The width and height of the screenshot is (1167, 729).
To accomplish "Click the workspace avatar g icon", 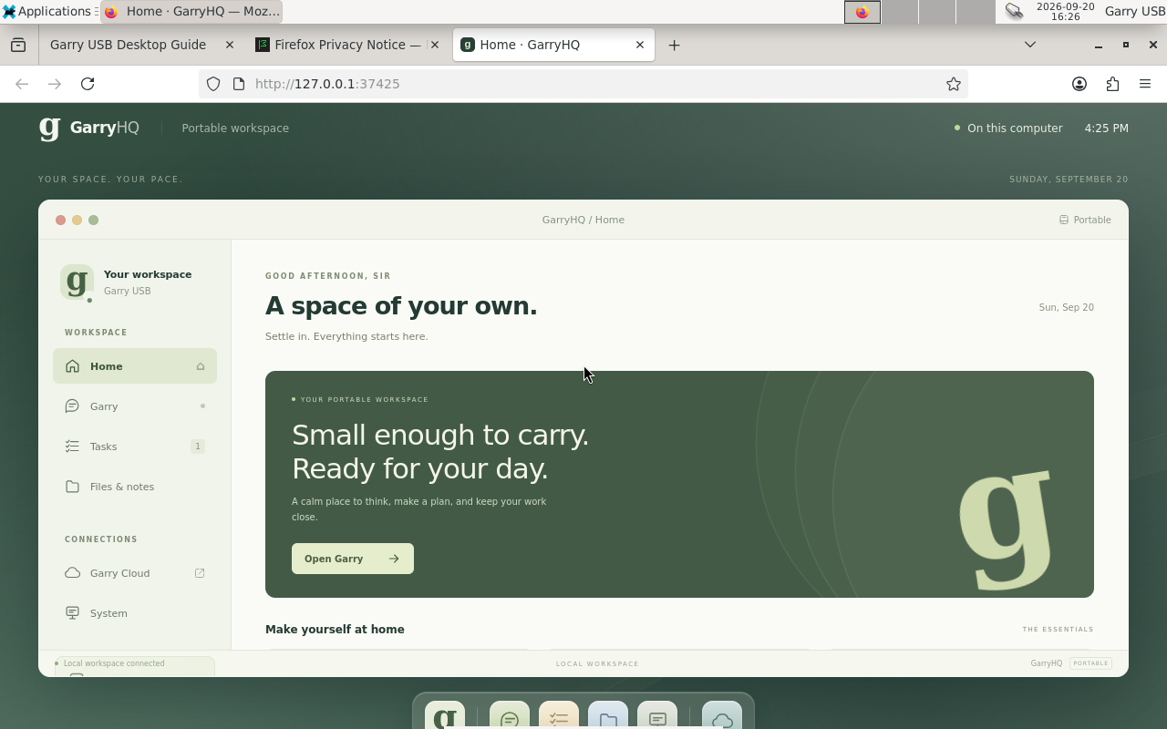I will (77, 282).
